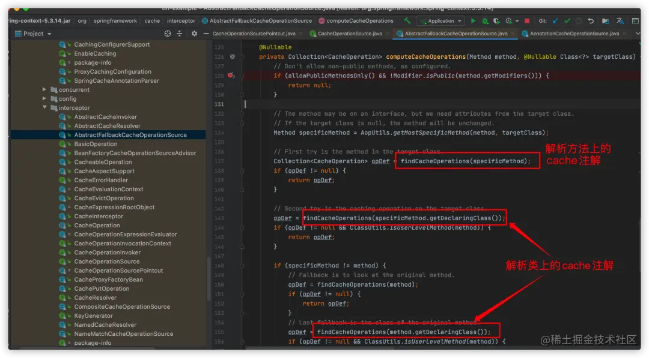Expand the concurrent package folder
The width and height of the screenshot is (649, 358).
[x=44, y=89]
